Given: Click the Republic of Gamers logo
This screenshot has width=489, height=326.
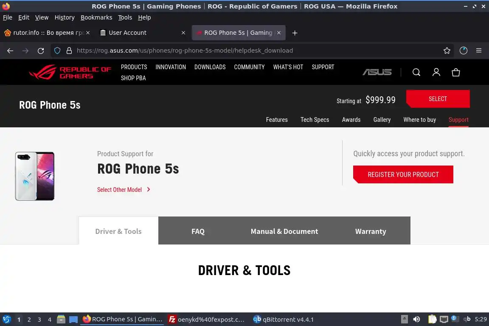Looking at the screenshot, I should pos(70,72).
